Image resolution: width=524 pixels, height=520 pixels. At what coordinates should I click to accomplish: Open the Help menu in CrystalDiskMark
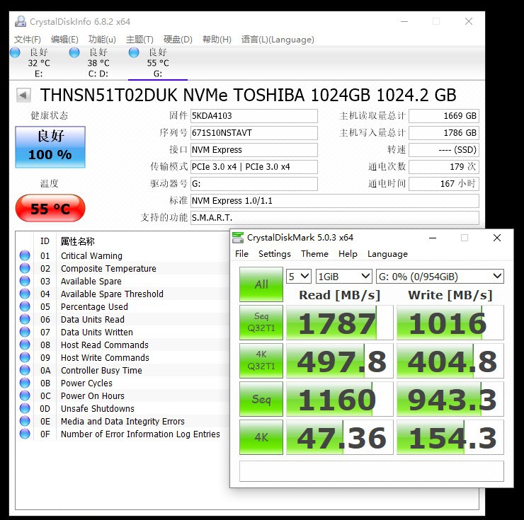348,254
